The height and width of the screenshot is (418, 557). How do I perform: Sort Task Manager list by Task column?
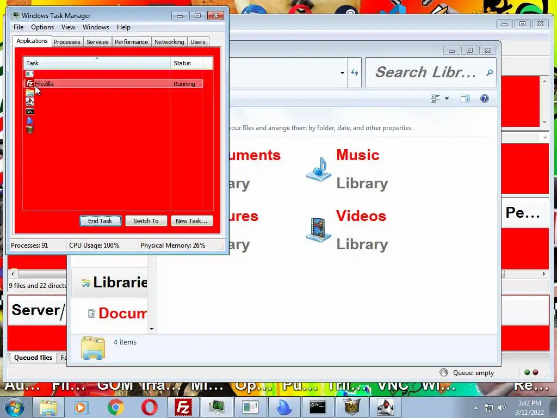(x=96, y=63)
